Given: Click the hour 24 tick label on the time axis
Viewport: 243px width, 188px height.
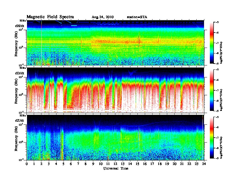Looking at the screenshot, I should (204, 164).
